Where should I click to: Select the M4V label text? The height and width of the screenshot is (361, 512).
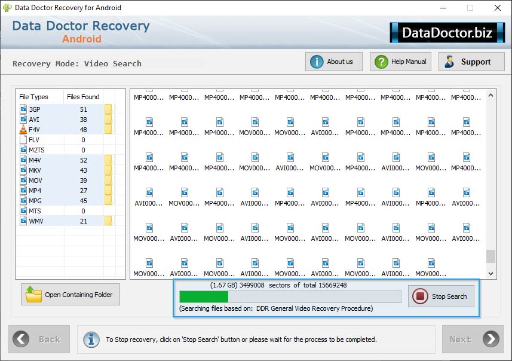[35, 160]
